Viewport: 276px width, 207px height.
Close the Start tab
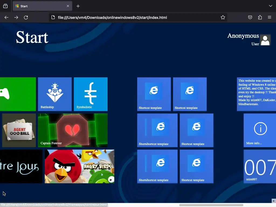pyautogui.click(x=68, y=6)
